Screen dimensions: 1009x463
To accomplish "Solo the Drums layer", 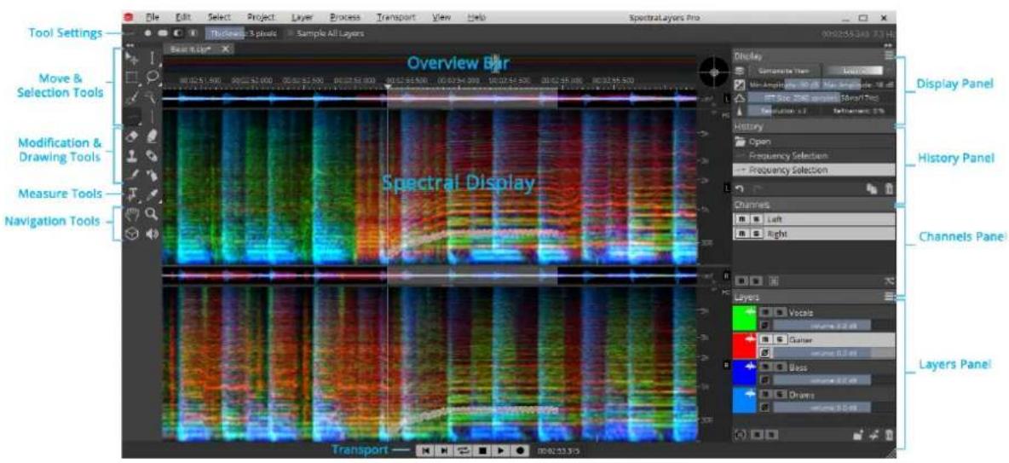I will pyautogui.click(x=779, y=394).
